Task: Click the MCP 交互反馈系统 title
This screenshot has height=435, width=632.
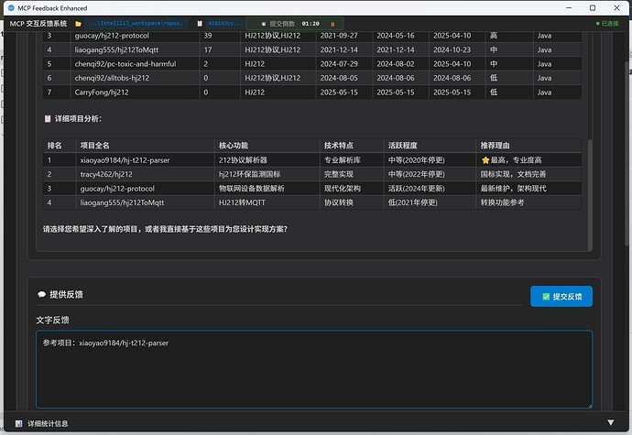Action: (38, 24)
